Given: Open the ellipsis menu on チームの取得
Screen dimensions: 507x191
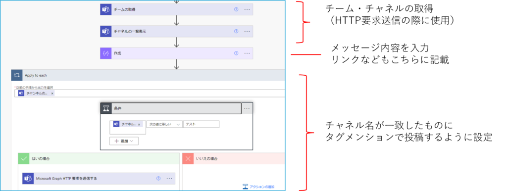Looking at the screenshot, I should click(x=247, y=10).
